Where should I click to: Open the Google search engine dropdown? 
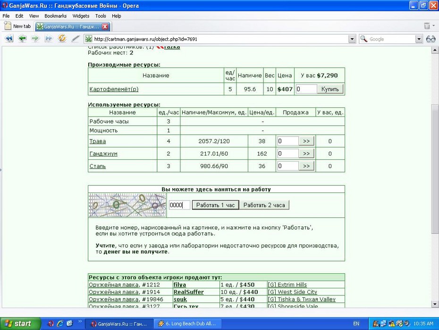(x=419, y=39)
